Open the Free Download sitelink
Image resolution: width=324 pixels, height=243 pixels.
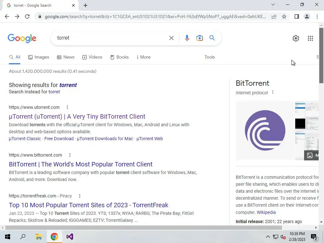click(59, 139)
